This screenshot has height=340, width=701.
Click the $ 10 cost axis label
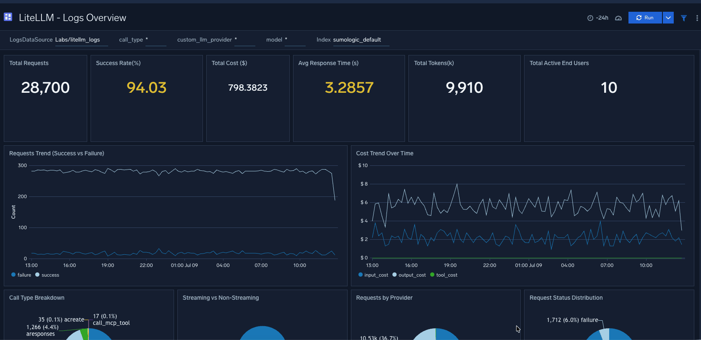point(363,165)
